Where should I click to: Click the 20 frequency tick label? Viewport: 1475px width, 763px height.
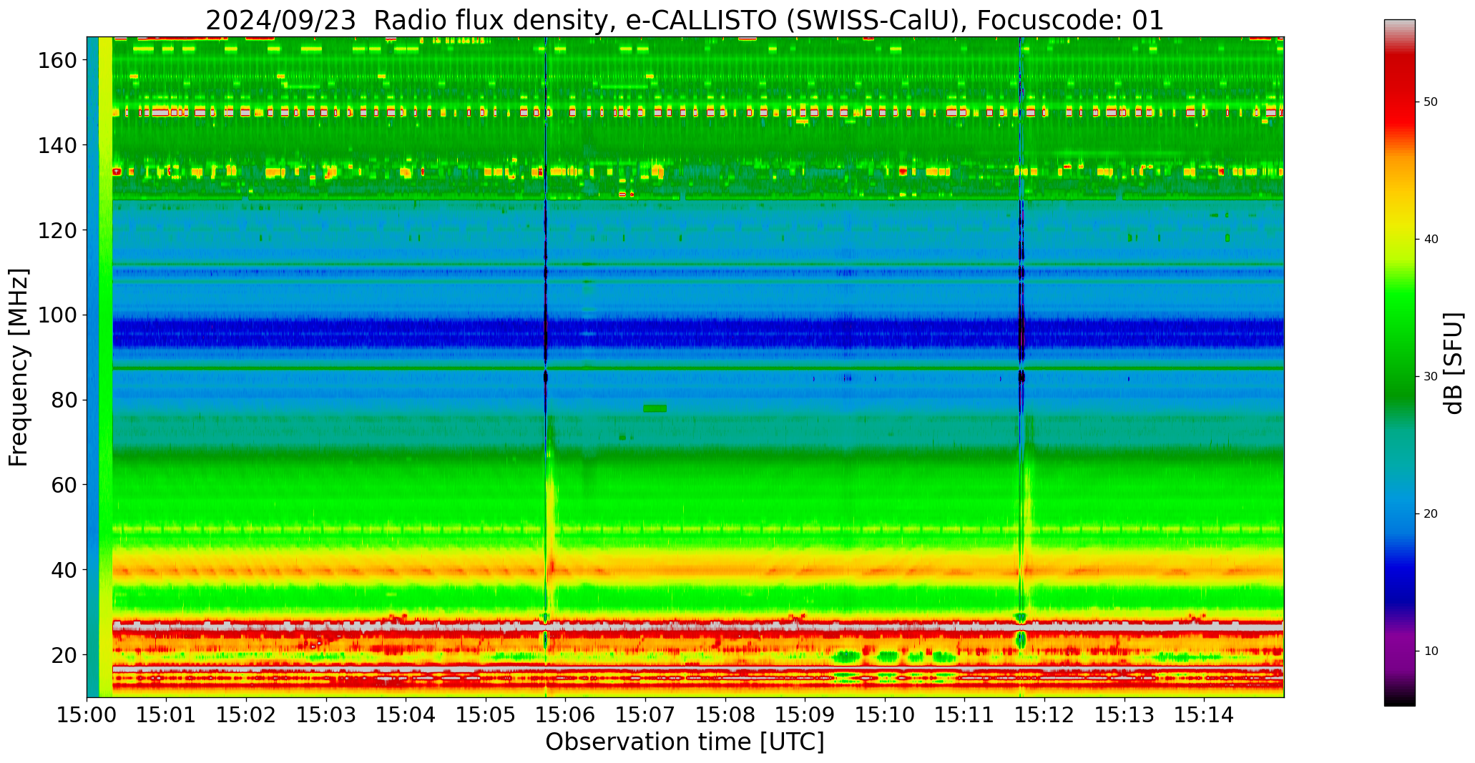coord(64,655)
